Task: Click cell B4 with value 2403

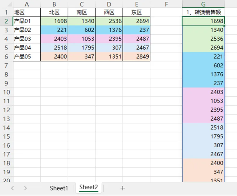Action: click(54, 39)
